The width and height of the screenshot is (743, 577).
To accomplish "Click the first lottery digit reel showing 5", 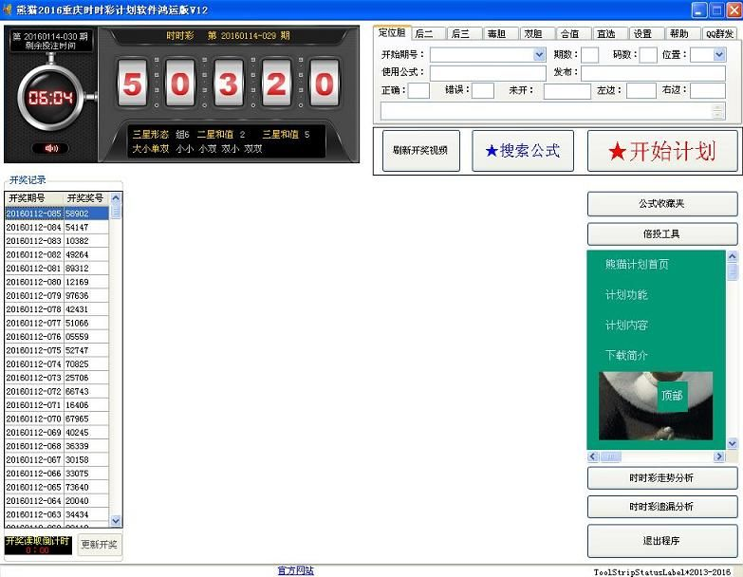I will 133,86.
